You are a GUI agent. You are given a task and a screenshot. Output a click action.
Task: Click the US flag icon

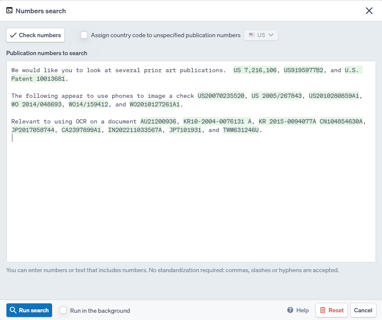(252, 35)
